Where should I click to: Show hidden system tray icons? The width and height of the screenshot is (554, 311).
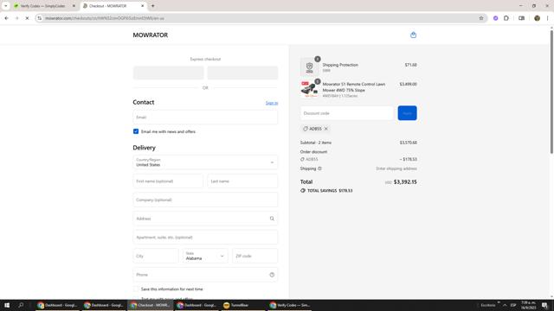[x=505, y=305]
